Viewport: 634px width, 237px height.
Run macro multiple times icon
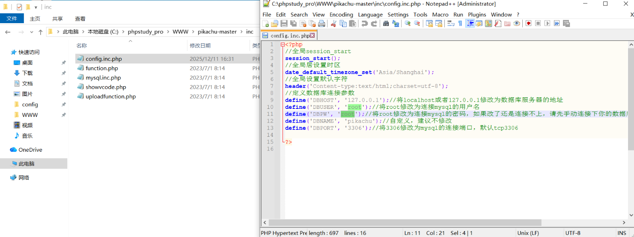click(557, 24)
